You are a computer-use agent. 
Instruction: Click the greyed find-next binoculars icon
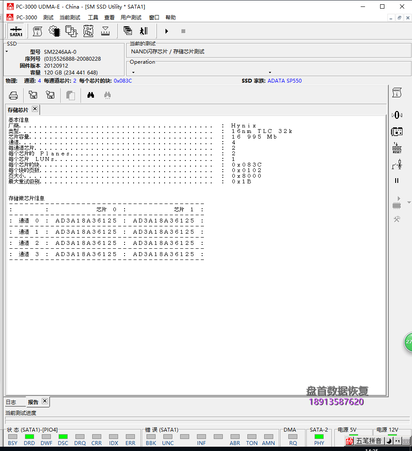point(107,95)
